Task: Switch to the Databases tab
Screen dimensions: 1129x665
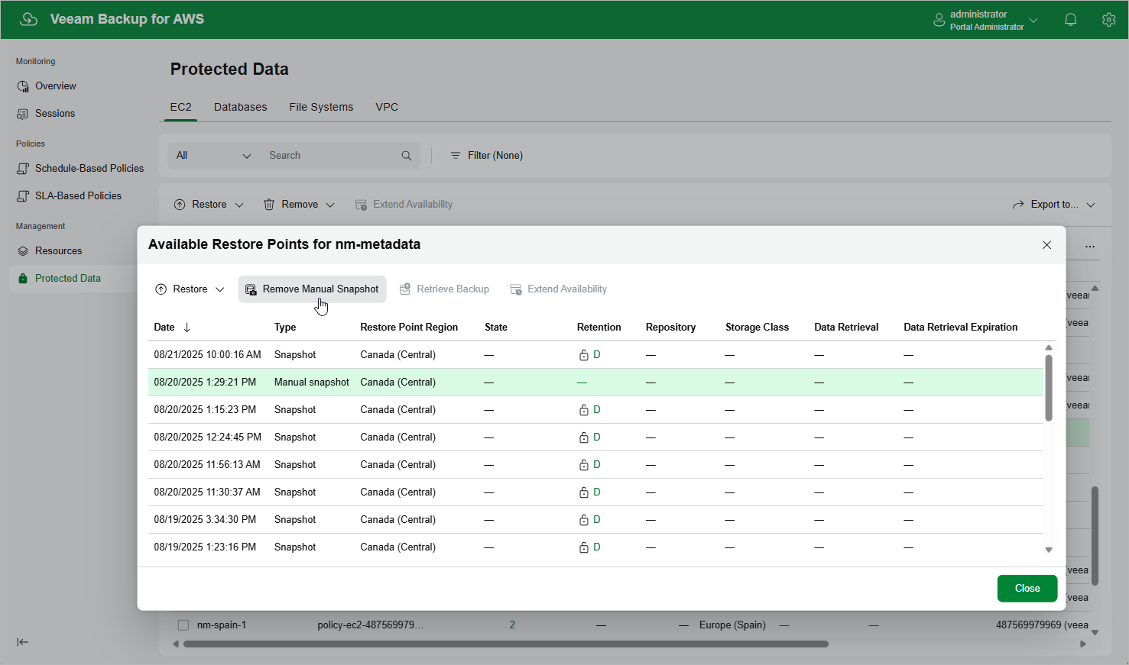Action: (x=241, y=107)
